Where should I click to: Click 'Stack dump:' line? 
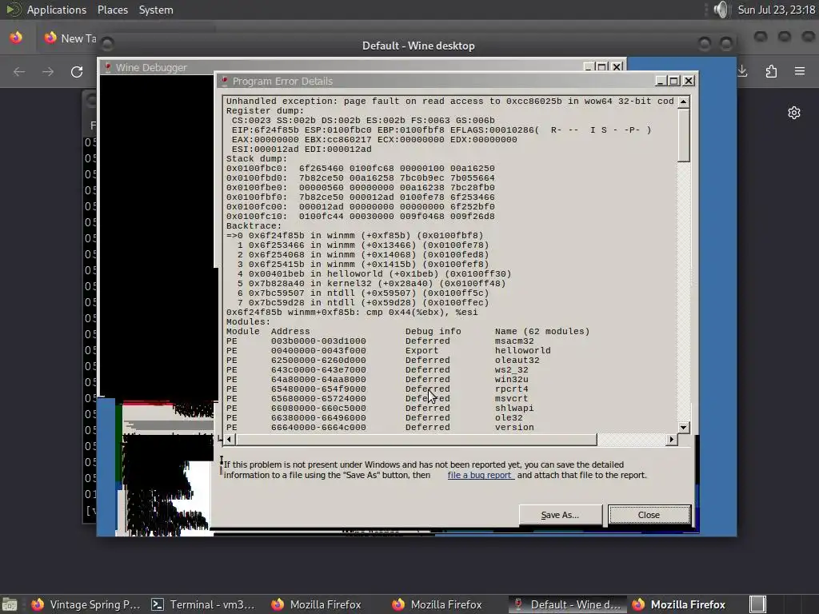(257, 159)
